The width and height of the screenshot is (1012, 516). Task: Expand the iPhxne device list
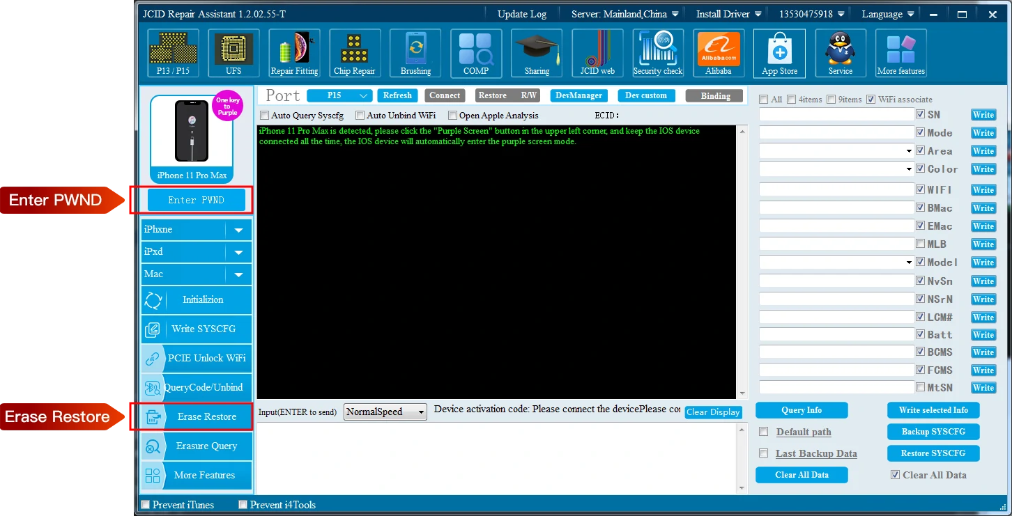coord(238,230)
